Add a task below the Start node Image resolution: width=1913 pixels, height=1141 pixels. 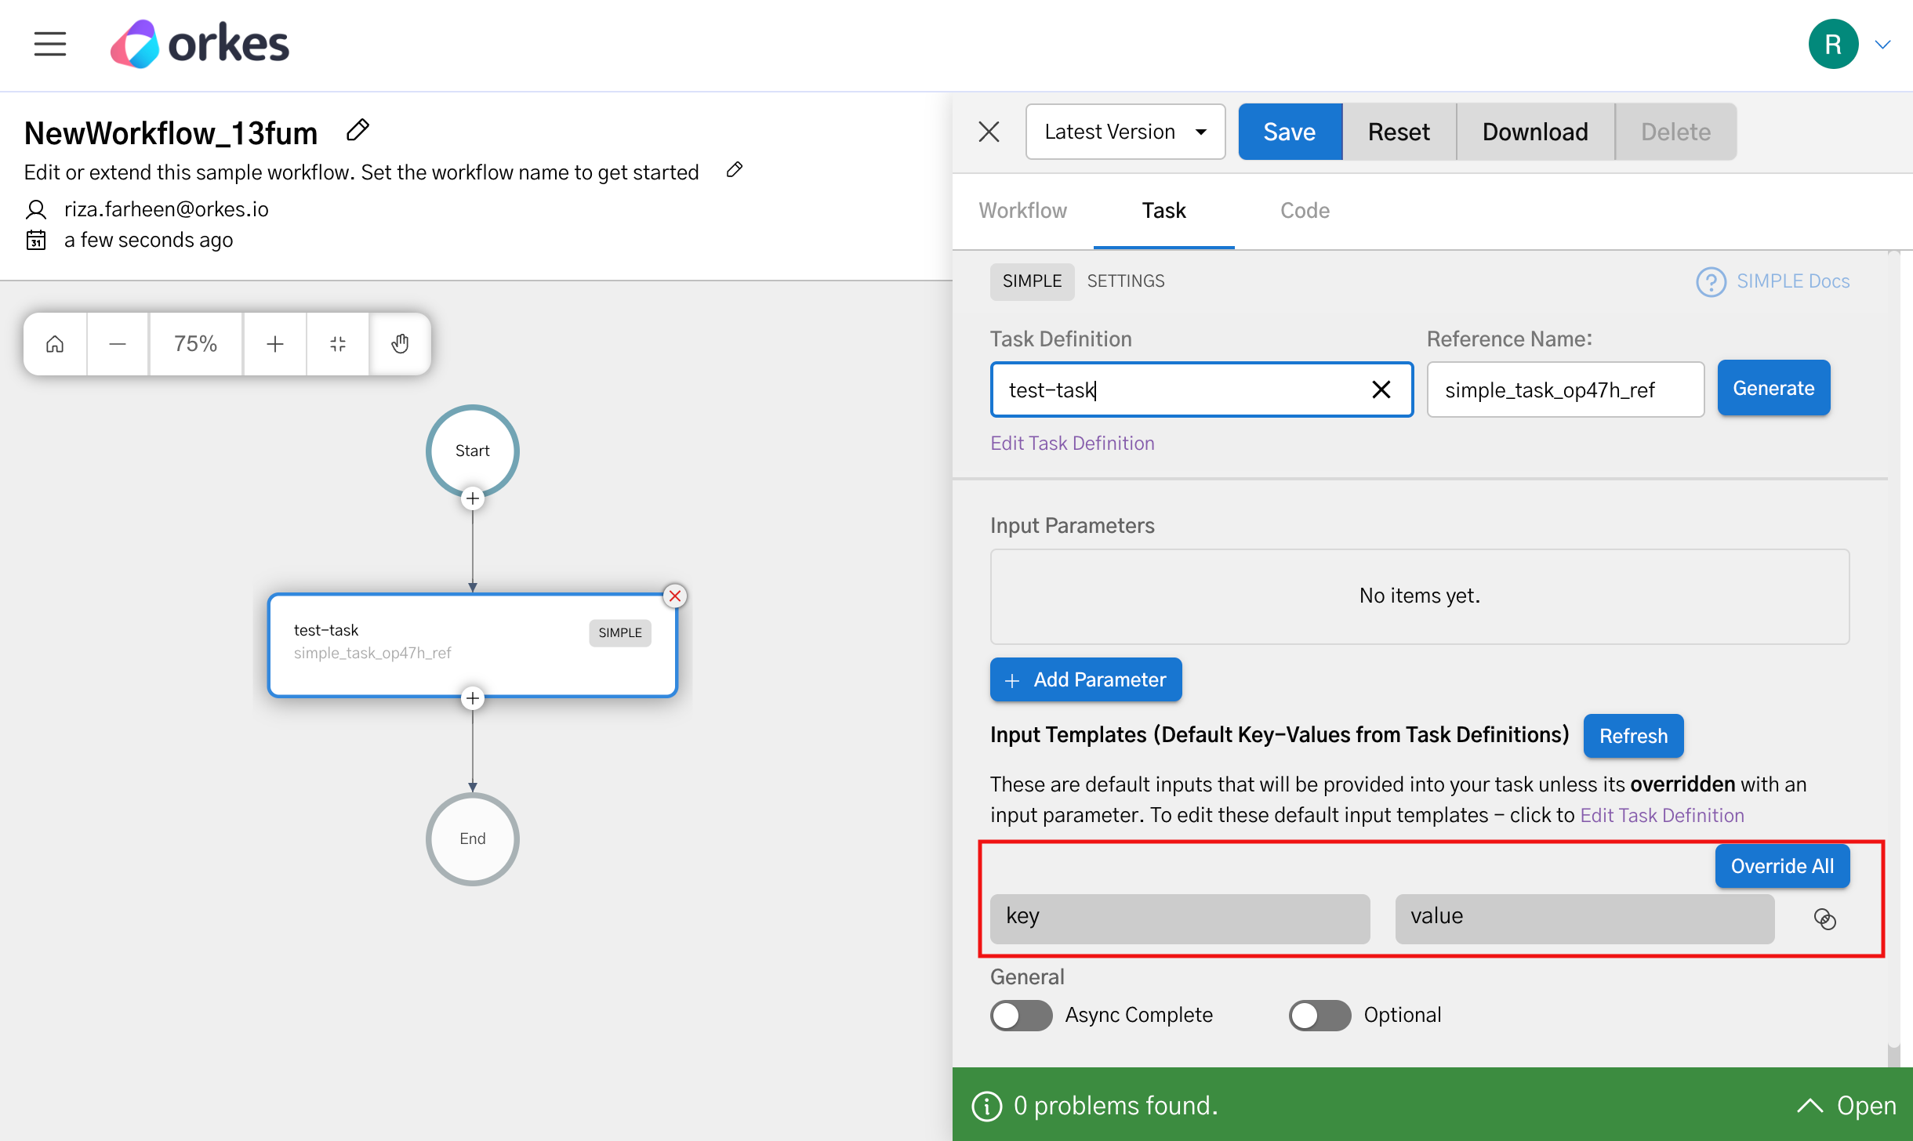(472, 498)
